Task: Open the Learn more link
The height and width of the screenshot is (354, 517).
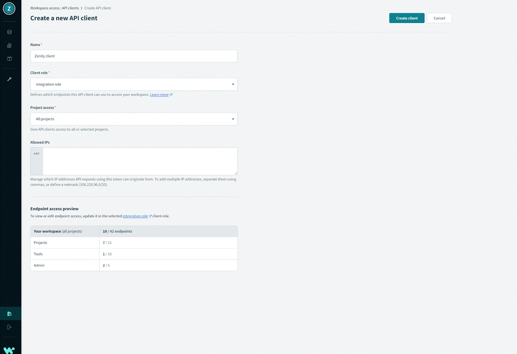Action: click(x=159, y=95)
